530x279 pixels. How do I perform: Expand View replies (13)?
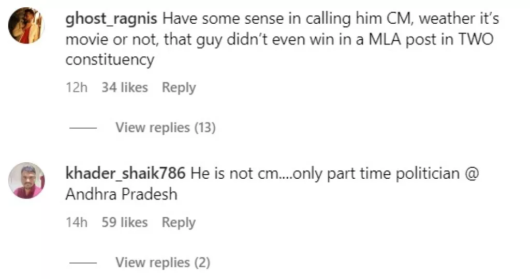pyautogui.click(x=165, y=127)
